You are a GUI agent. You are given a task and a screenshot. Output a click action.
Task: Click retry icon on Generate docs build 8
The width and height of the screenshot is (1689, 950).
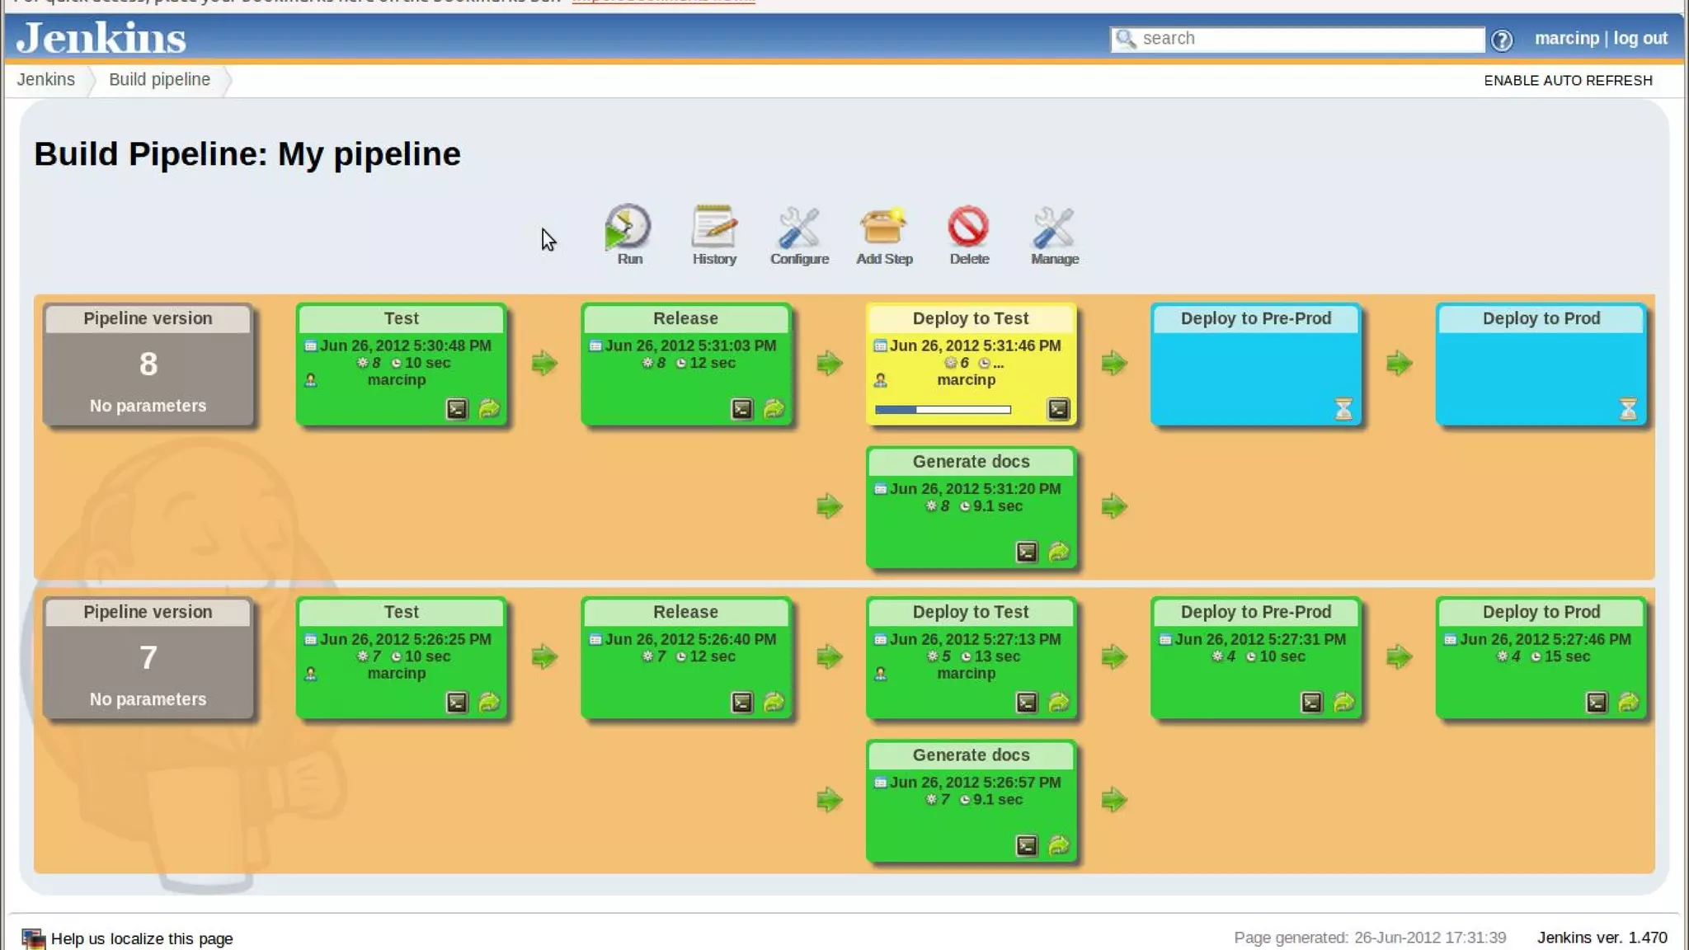click(x=1058, y=552)
